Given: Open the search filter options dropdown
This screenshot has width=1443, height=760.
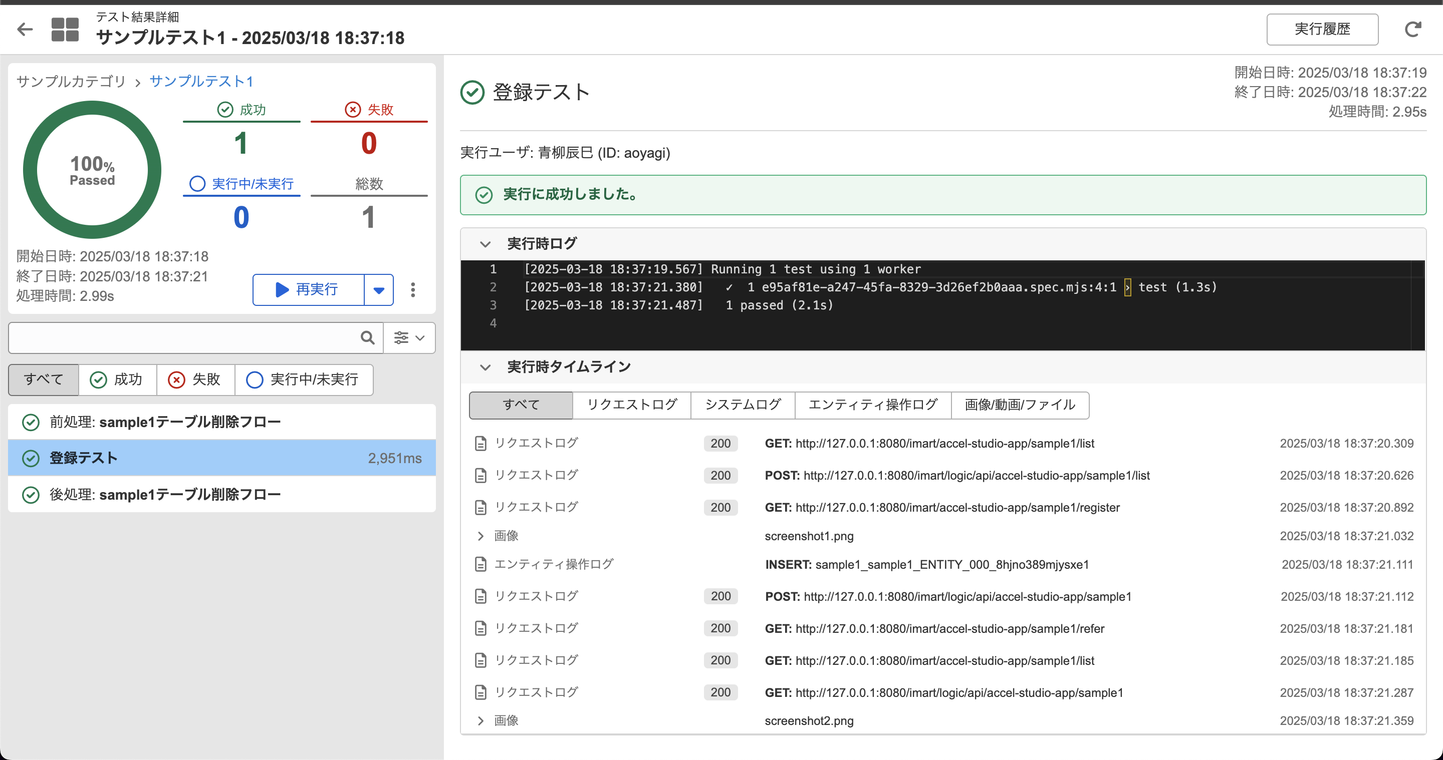Looking at the screenshot, I should (409, 337).
